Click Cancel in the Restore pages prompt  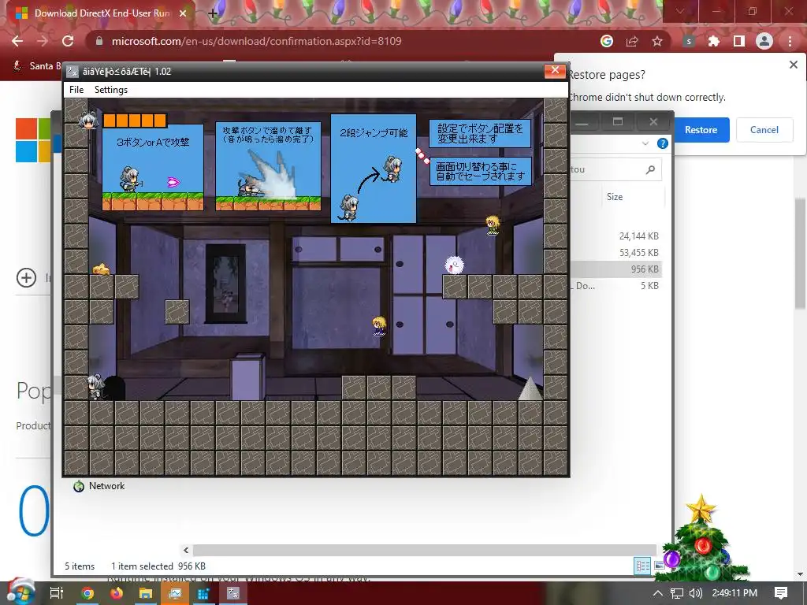click(x=764, y=130)
